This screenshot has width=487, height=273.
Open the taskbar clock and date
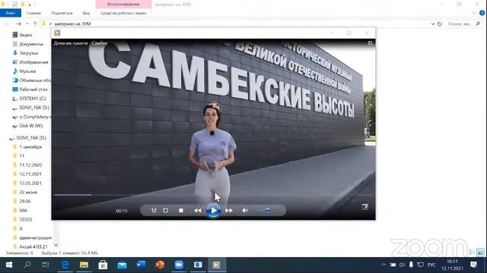[x=452, y=265]
